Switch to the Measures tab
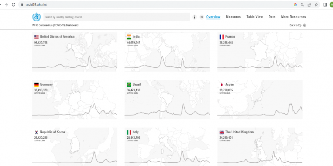Image resolution: width=333 pixels, height=166 pixels. click(x=233, y=17)
